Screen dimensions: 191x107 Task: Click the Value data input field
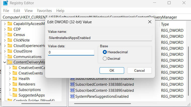71,52
